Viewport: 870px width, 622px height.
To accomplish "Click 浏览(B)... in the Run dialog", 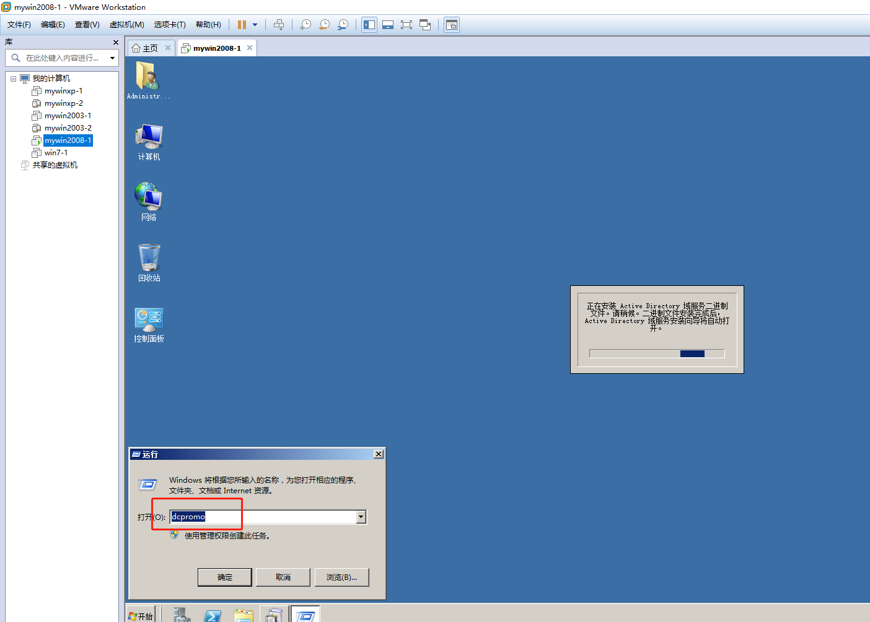I will [341, 577].
